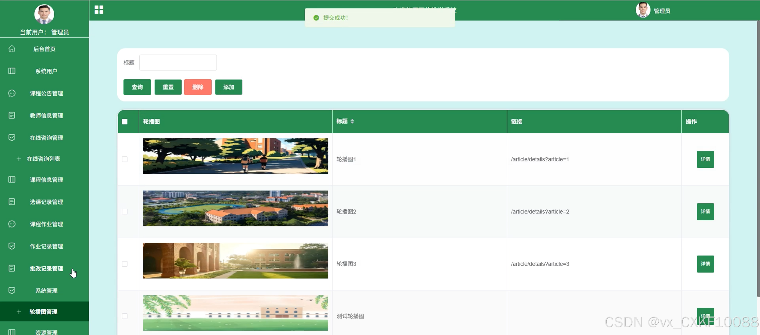760x335 pixels.
Task: Click the shield icon beside 作业记录管理
Action: pos(12,246)
